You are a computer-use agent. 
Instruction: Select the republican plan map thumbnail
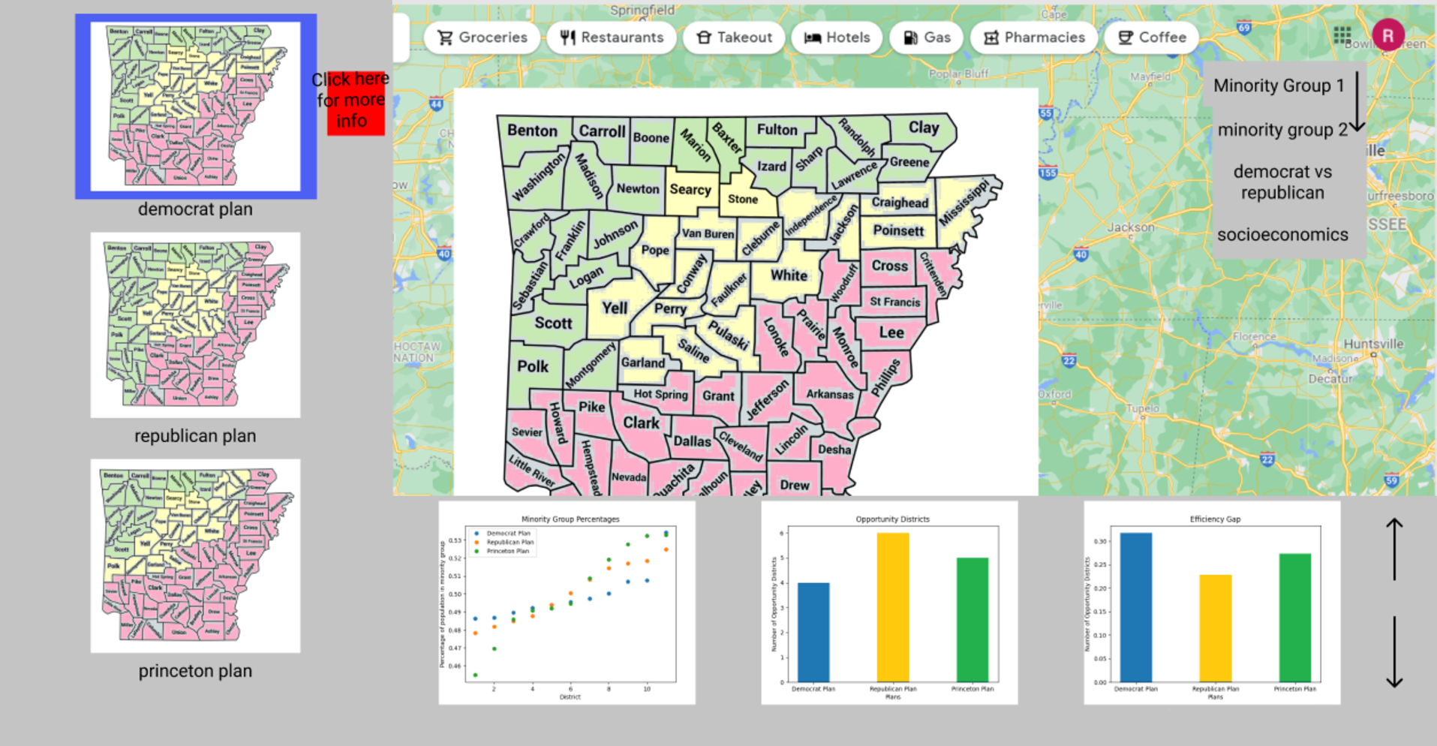pos(195,324)
